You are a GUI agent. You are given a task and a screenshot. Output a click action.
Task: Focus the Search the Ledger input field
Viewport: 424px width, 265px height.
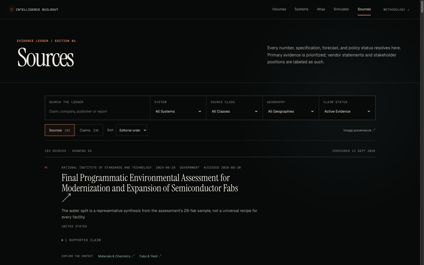click(x=98, y=112)
